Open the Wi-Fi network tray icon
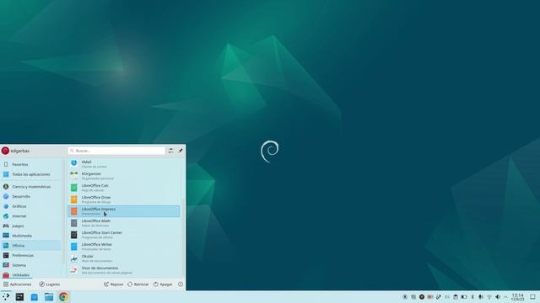This screenshot has height=303, width=540. 489,297
